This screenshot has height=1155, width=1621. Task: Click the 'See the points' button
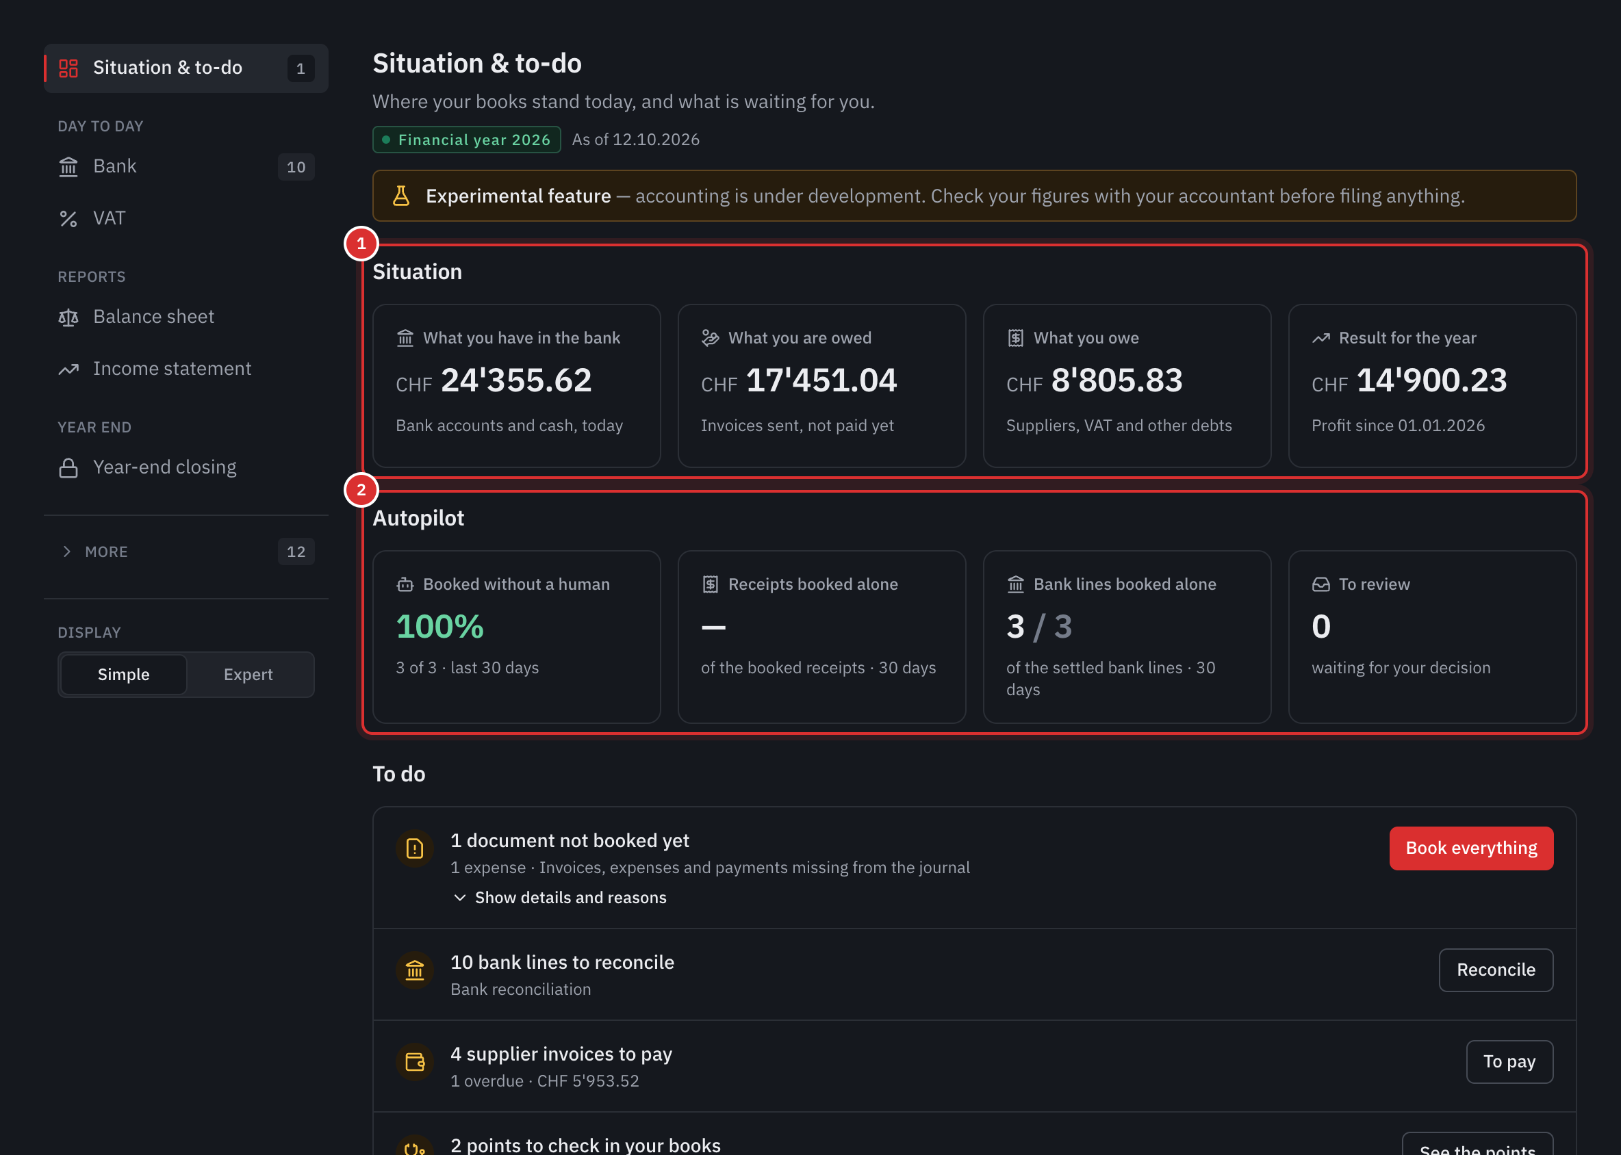[1477, 1144]
